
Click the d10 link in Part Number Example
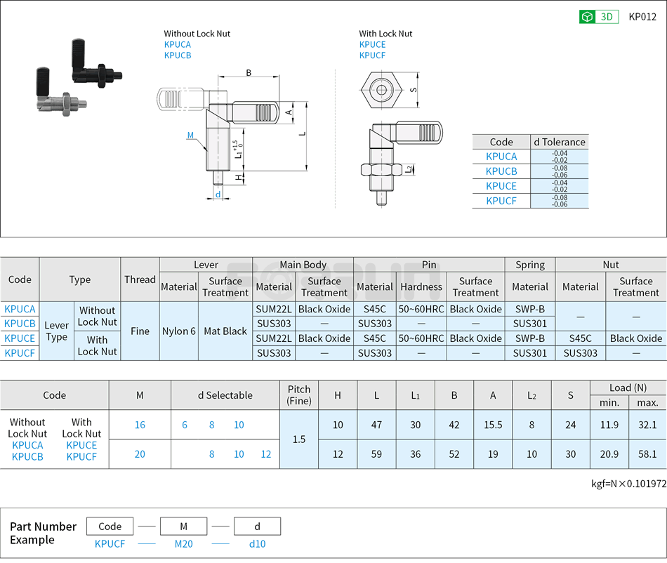257,544
